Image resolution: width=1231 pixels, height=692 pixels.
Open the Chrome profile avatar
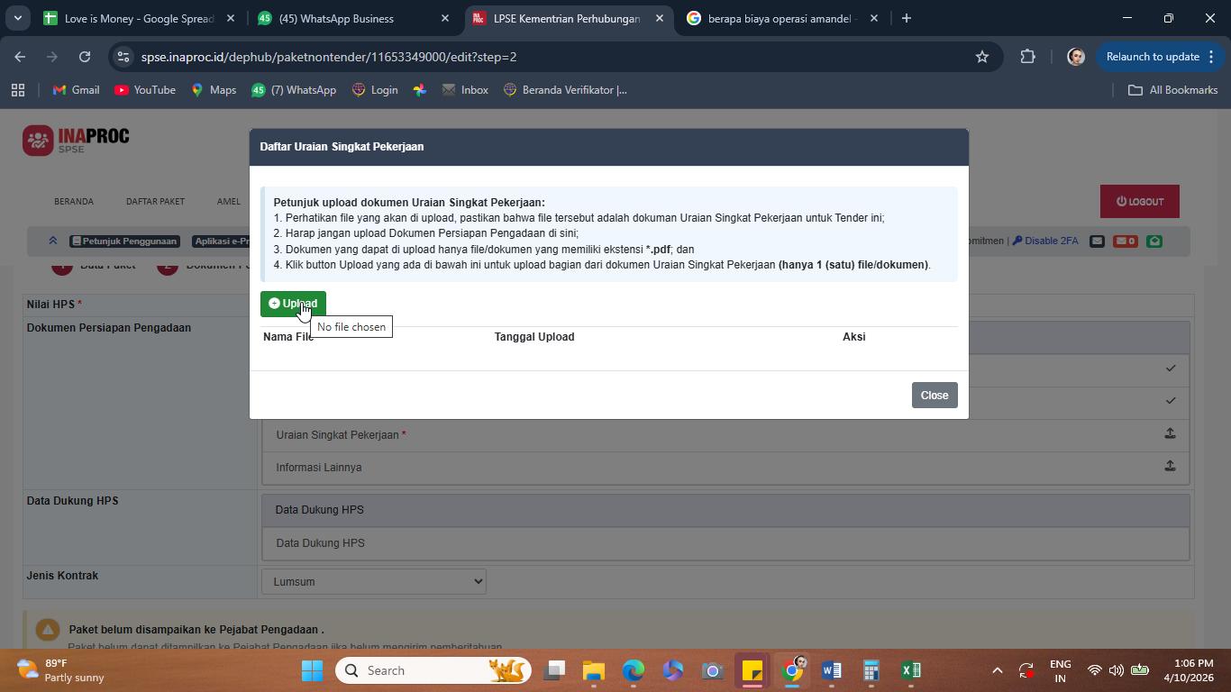click(x=1075, y=57)
